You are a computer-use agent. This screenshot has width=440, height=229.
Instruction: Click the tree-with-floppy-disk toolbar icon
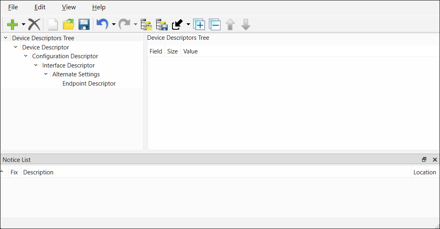click(162, 25)
